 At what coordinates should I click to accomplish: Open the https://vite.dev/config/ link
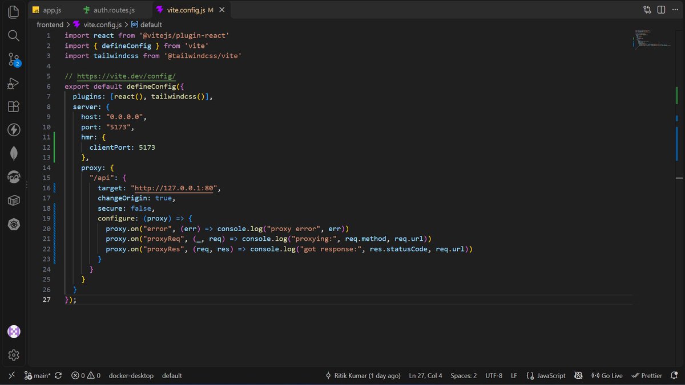tap(126, 76)
